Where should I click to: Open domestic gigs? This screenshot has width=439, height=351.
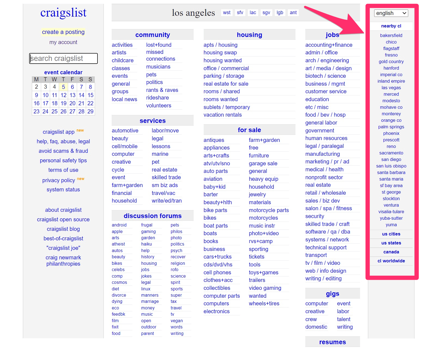[x=316, y=327]
